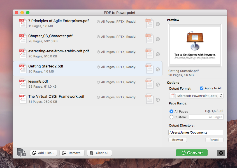The height and width of the screenshot is (168, 237).
Task: Click PPTX output icon in Getting Started2.pdf row
Action: [150, 68]
